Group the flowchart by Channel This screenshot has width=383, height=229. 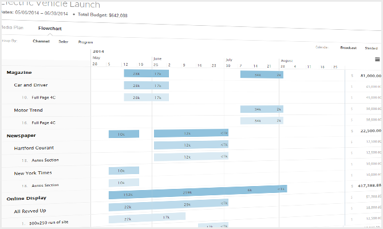point(41,42)
